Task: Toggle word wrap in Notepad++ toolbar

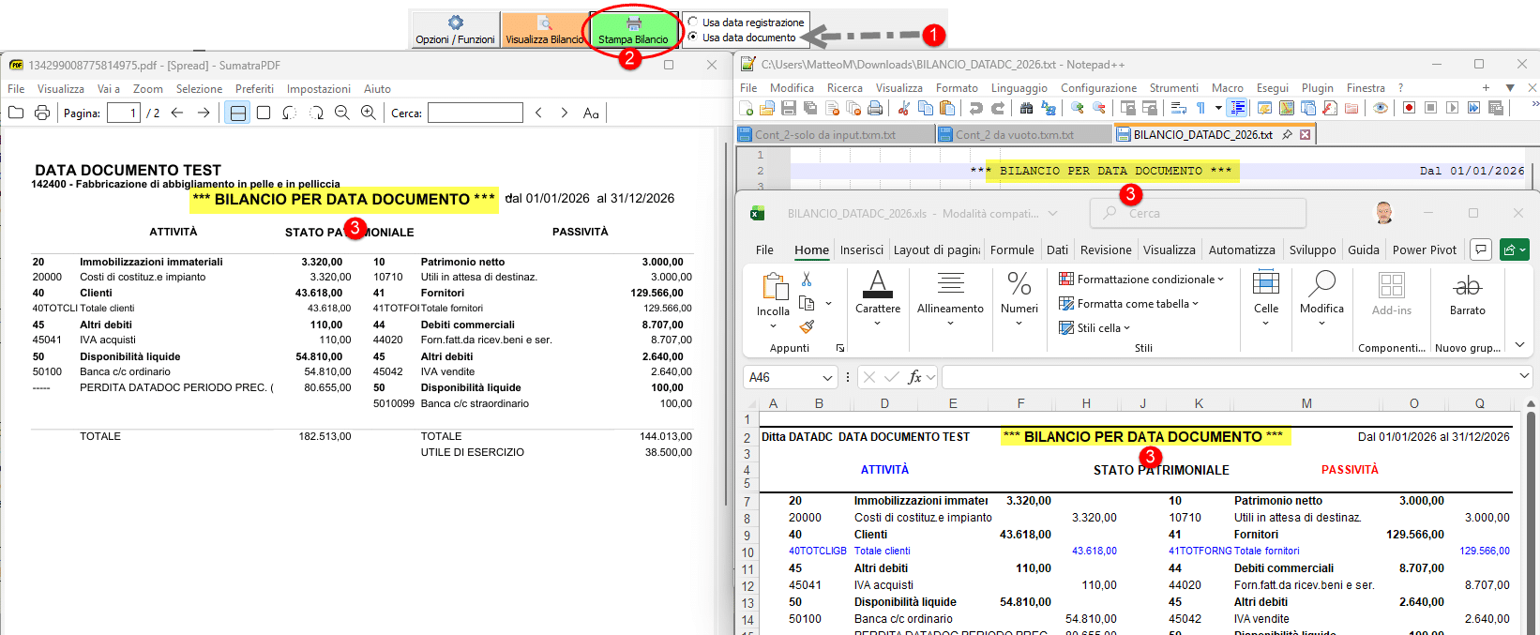Action: pyautogui.click(x=1179, y=108)
